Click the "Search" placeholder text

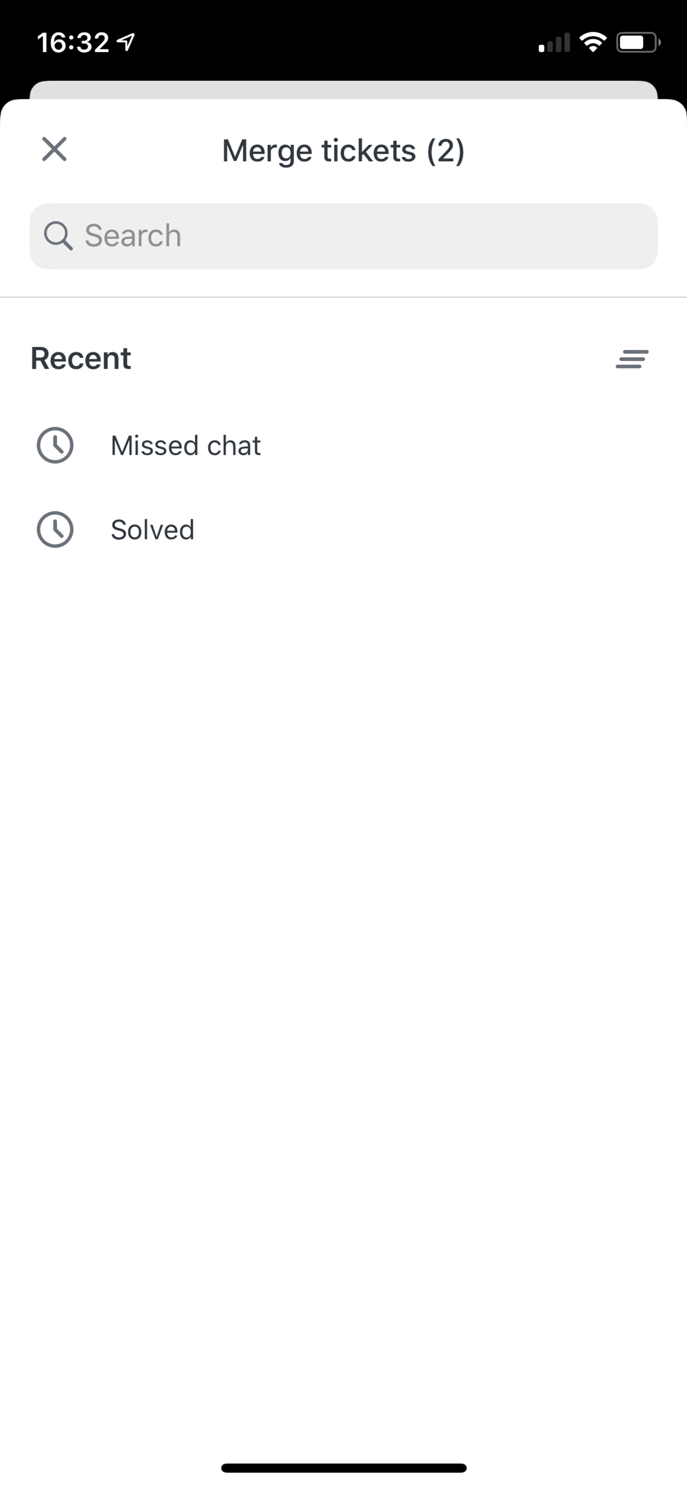click(x=133, y=236)
